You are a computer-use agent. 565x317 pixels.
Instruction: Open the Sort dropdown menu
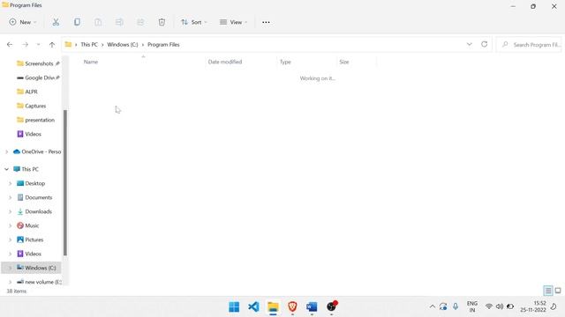[194, 22]
